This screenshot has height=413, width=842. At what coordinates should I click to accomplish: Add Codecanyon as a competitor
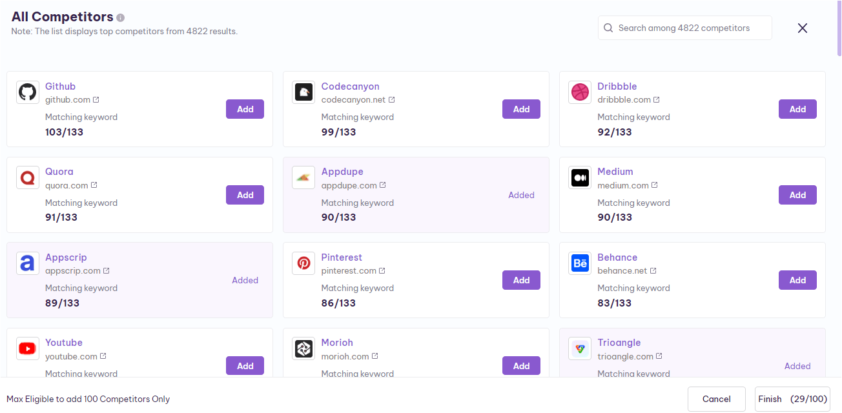pyautogui.click(x=521, y=109)
